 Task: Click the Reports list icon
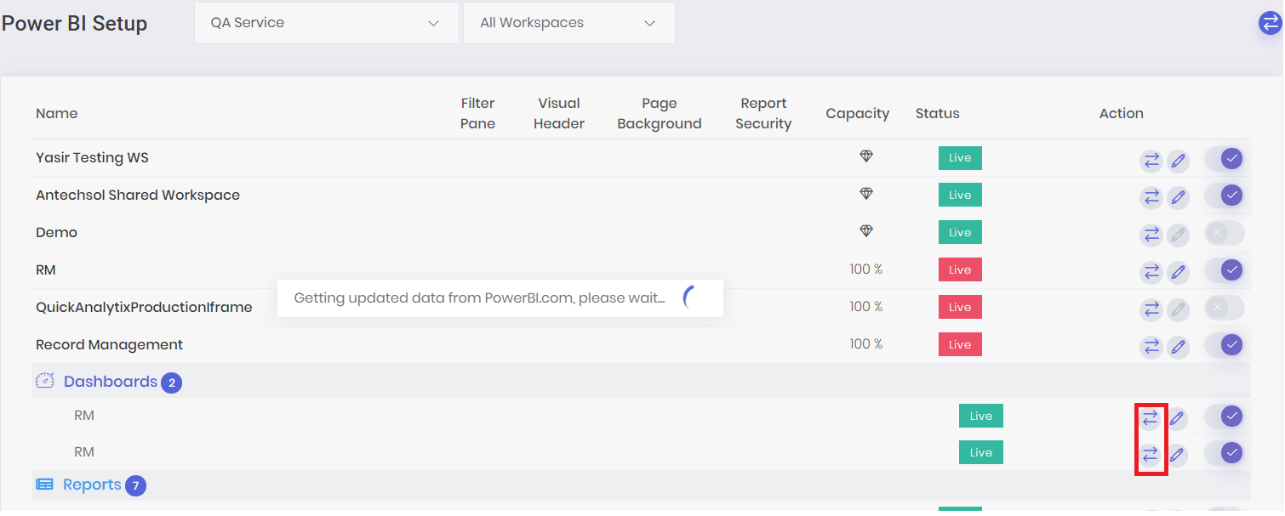click(45, 484)
